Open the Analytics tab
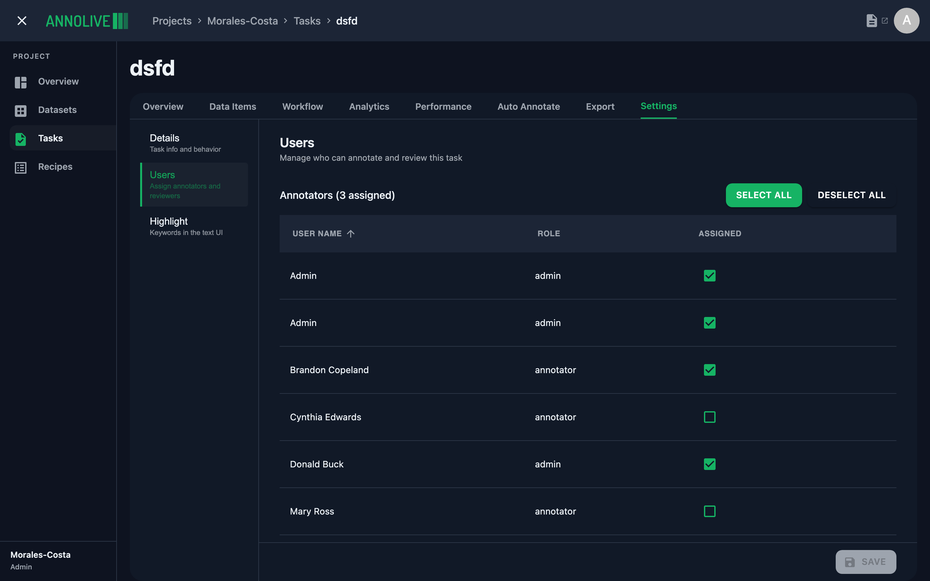 tap(369, 107)
